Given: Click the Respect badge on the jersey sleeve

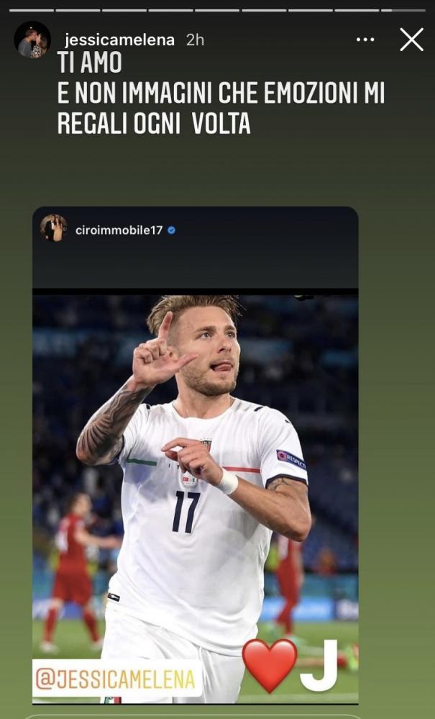Looking at the screenshot, I should point(292,459).
